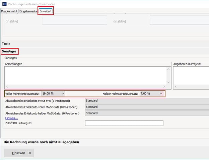Screen dimensions: 209x160
Task: Select the Erweitert tab
Action: click(x=46, y=11)
